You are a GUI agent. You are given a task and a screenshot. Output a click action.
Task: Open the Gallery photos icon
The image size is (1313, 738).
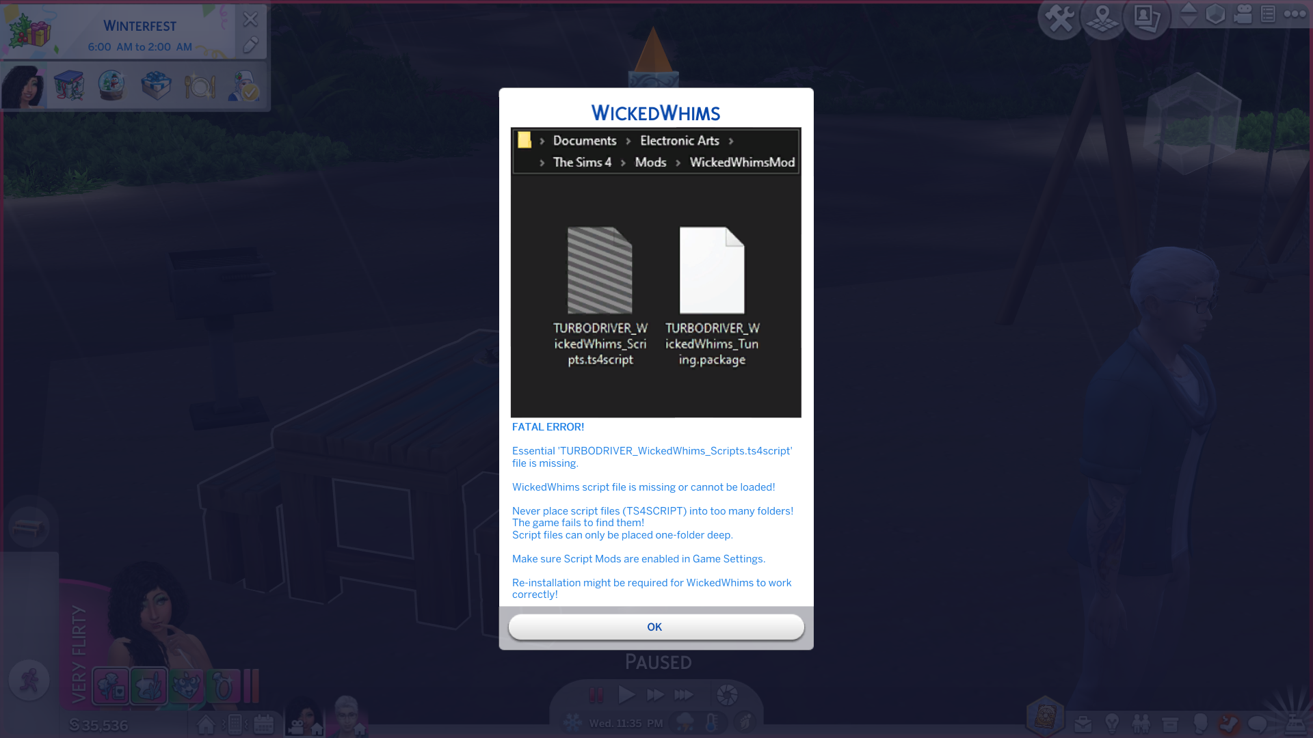[x=1147, y=18]
